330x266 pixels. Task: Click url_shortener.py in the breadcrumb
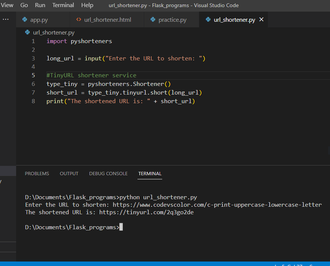click(x=54, y=32)
